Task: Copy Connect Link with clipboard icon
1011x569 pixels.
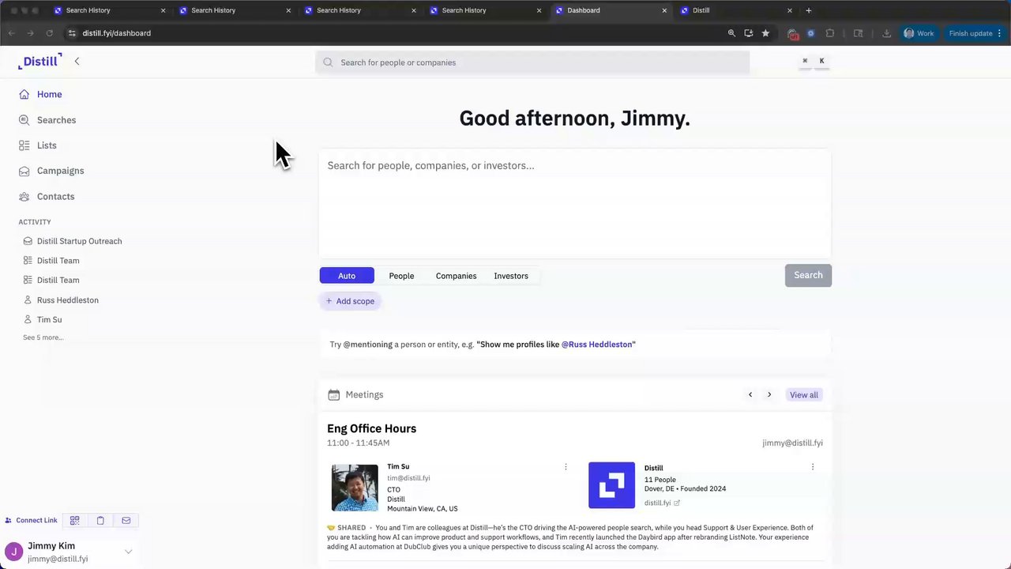Action: click(x=100, y=520)
